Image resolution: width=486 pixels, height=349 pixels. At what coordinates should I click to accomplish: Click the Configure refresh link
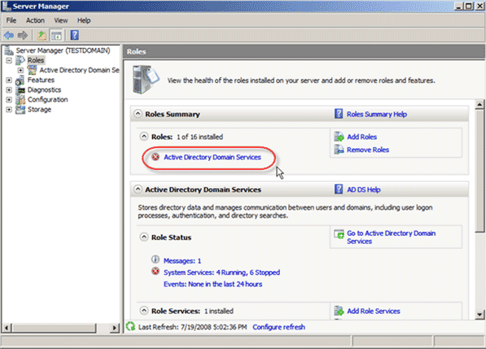coord(278,327)
